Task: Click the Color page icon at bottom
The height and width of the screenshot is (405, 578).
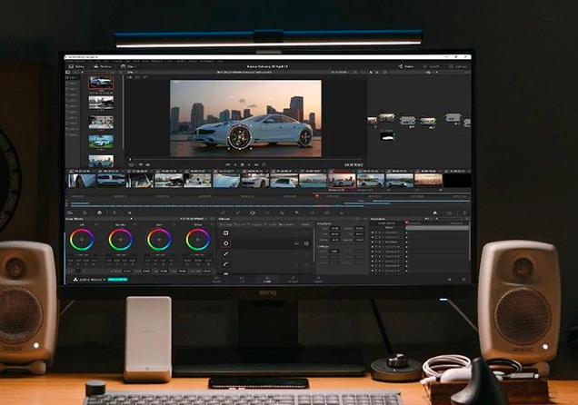Action: [266, 281]
